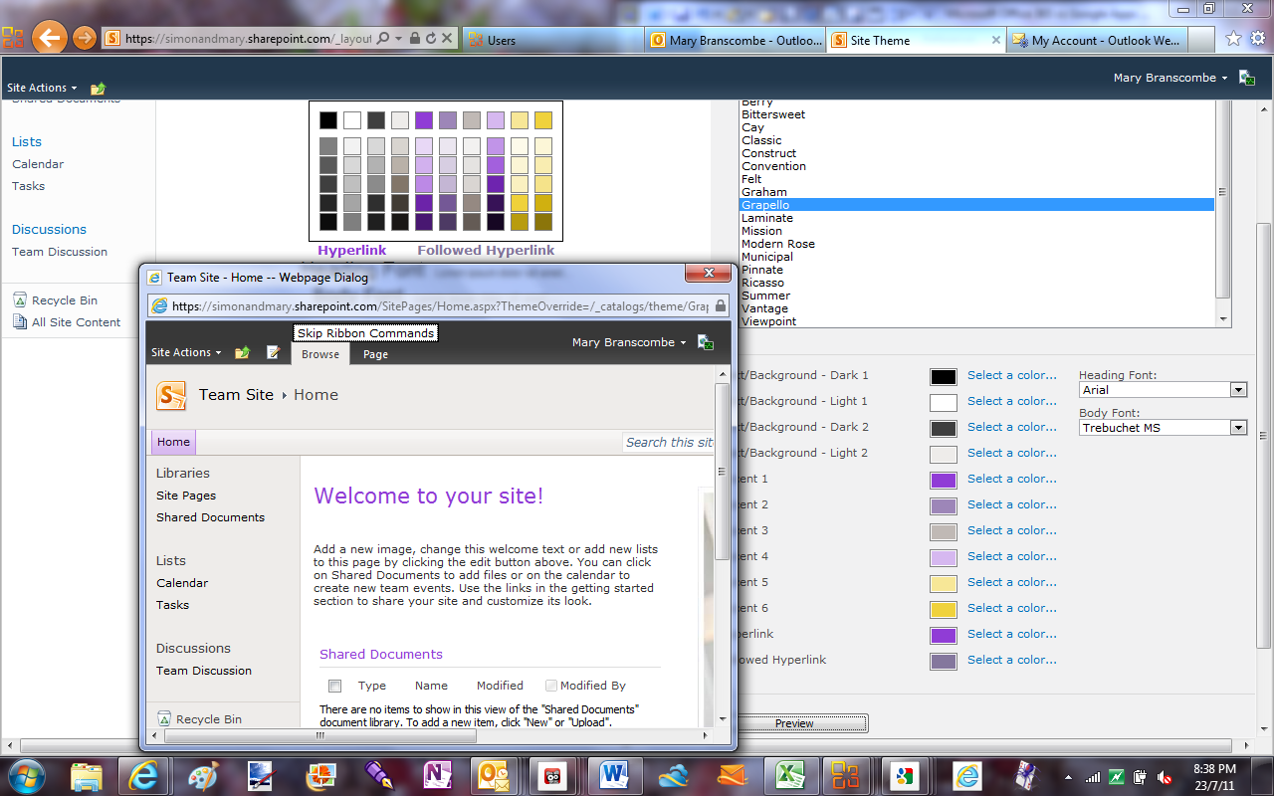Open the browser Tools gear icon

(1259, 39)
